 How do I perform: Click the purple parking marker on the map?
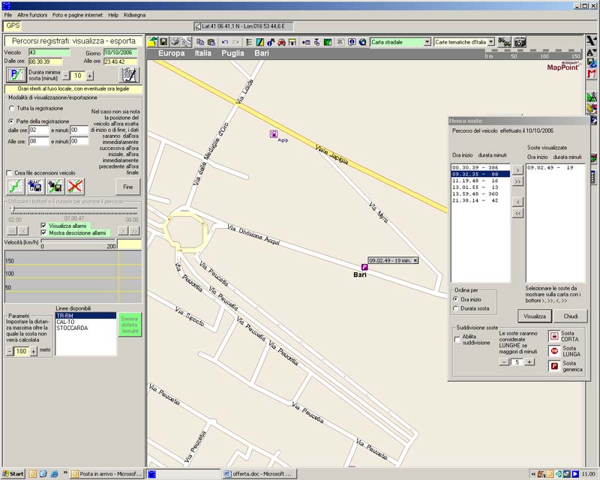tap(364, 267)
